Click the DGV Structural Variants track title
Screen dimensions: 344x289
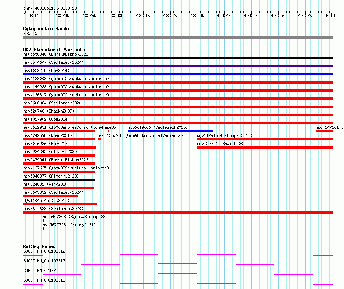[54, 50]
